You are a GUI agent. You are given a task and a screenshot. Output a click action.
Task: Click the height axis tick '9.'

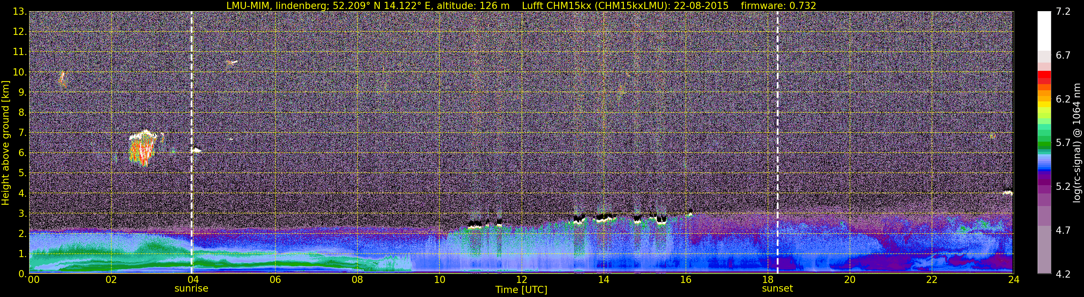pos(23,92)
